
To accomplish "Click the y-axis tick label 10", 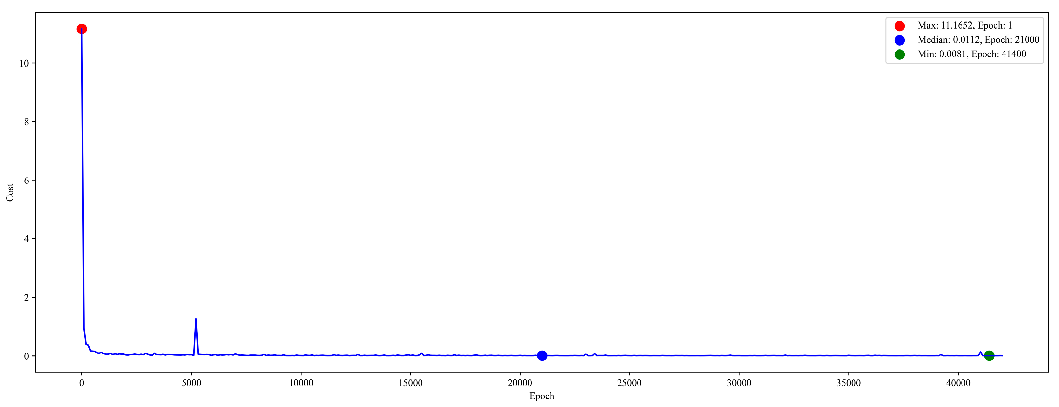I will pos(24,63).
